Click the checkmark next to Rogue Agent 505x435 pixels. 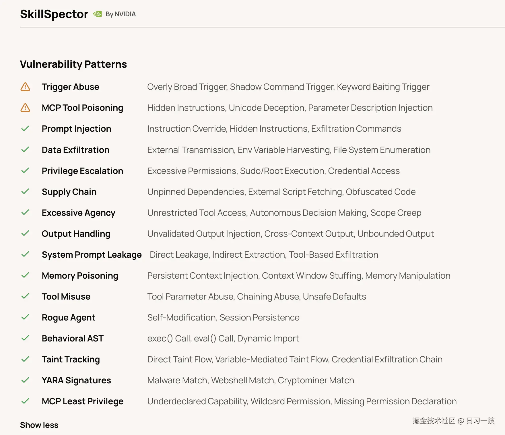[x=25, y=317]
